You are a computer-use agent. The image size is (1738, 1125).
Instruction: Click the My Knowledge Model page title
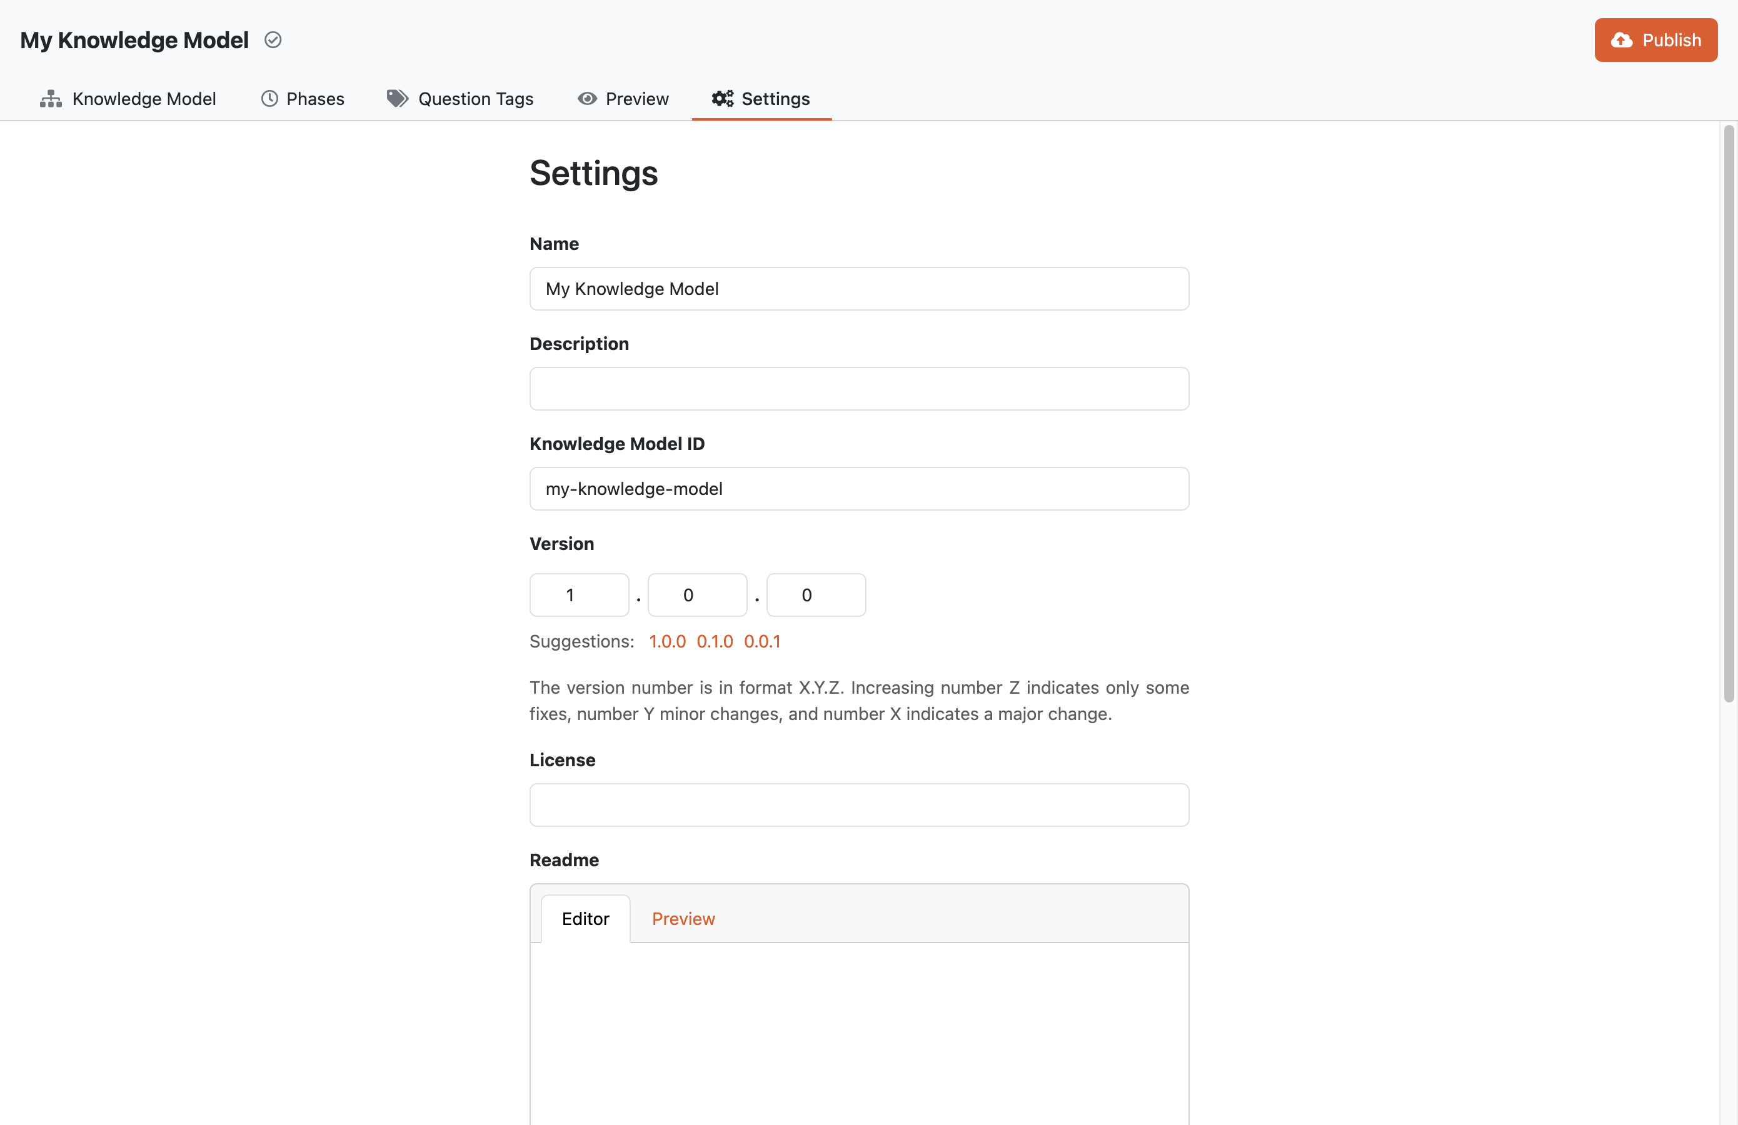(x=134, y=40)
